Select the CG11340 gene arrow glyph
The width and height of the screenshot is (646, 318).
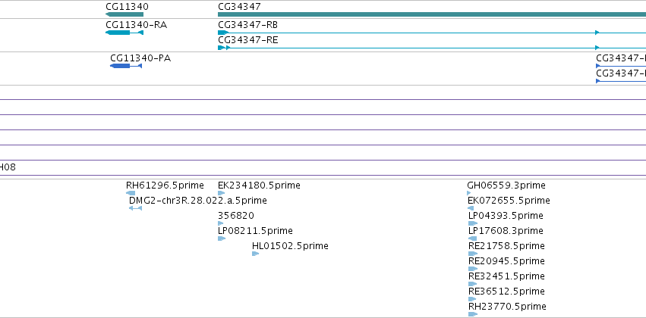coord(124,14)
